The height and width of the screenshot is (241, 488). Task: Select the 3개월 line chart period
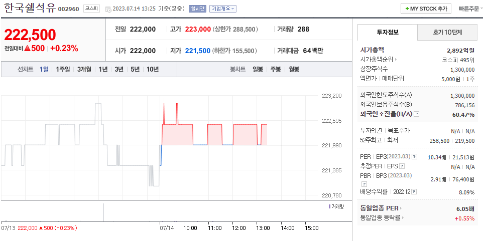[84, 69]
